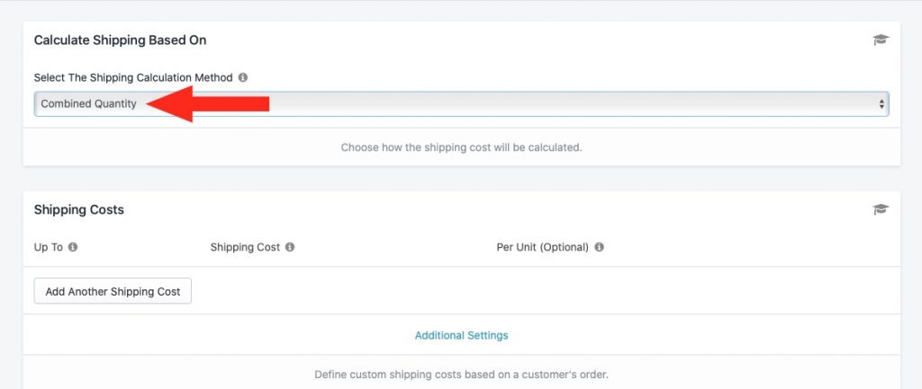Image resolution: width=922 pixels, height=389 pixels.
Task: Click the Shipping Costs panel heading
Action: [x=79, y=209]
